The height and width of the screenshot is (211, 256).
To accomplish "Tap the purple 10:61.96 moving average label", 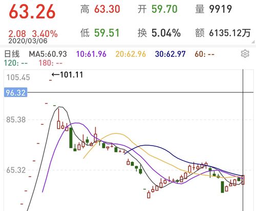I will tap(91, 54).
